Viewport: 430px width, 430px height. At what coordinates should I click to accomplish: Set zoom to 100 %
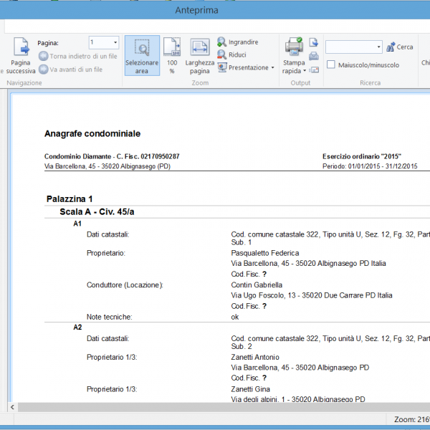(172, 56)
